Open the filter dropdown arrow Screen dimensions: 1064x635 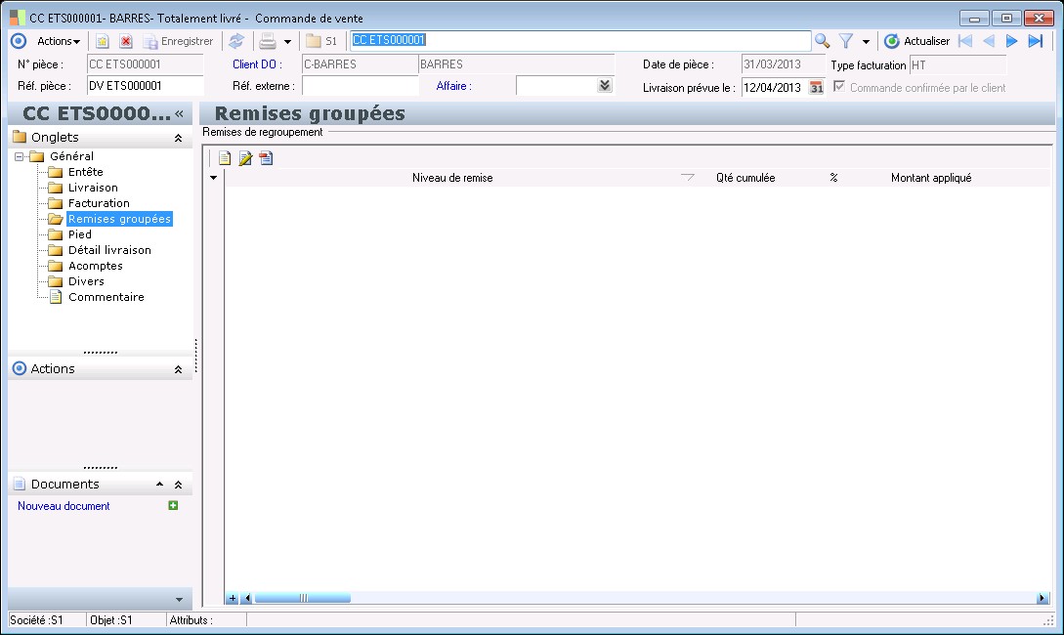tap(866, 42)
